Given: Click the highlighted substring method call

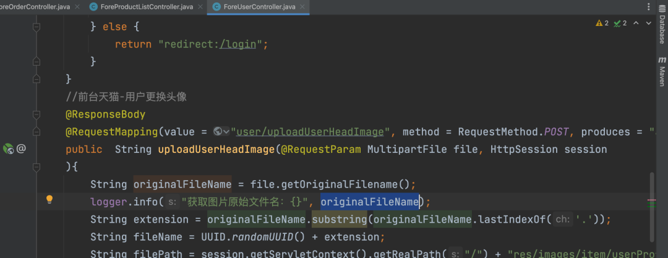Looking at the screenshot, I should pos(339,219).
